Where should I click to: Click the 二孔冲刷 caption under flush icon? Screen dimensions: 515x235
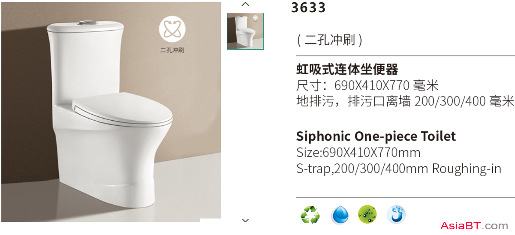coord(172,50)
